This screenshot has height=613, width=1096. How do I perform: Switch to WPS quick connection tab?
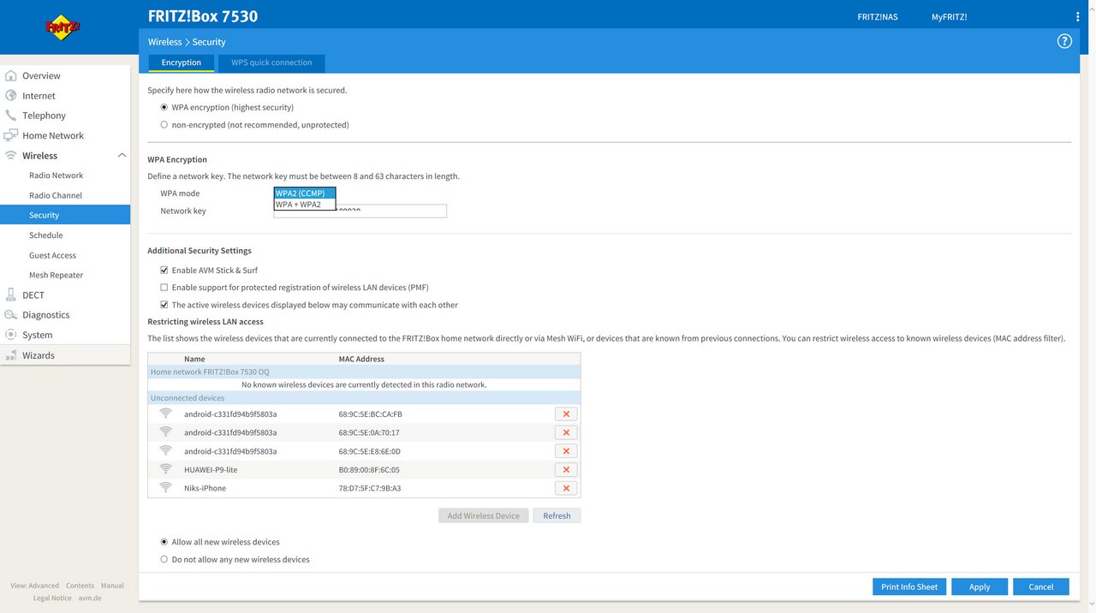click(x=271, y=62)
